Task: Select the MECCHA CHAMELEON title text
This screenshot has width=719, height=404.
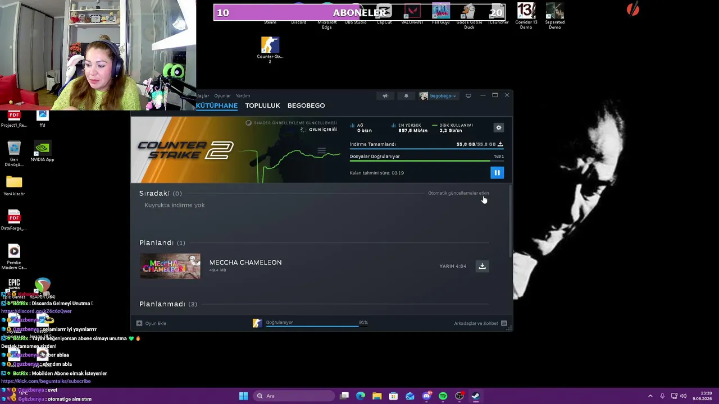Action: (245, 263)
